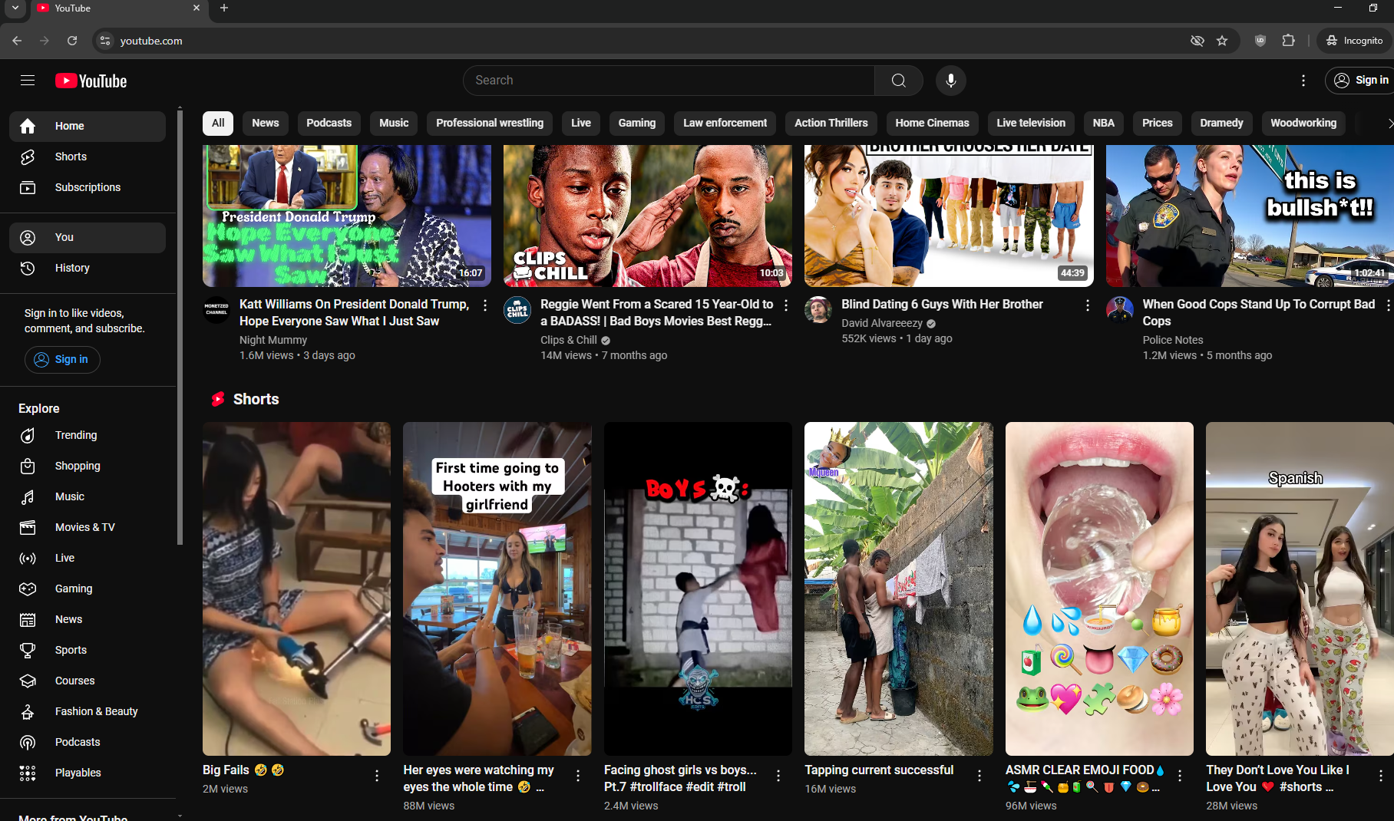Select the Podcasts filter chip
Screen dimensions: 1394x821
[x=329, y=123]
